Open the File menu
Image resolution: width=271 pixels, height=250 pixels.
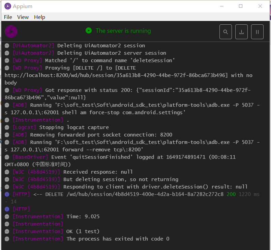pos(8,17)
